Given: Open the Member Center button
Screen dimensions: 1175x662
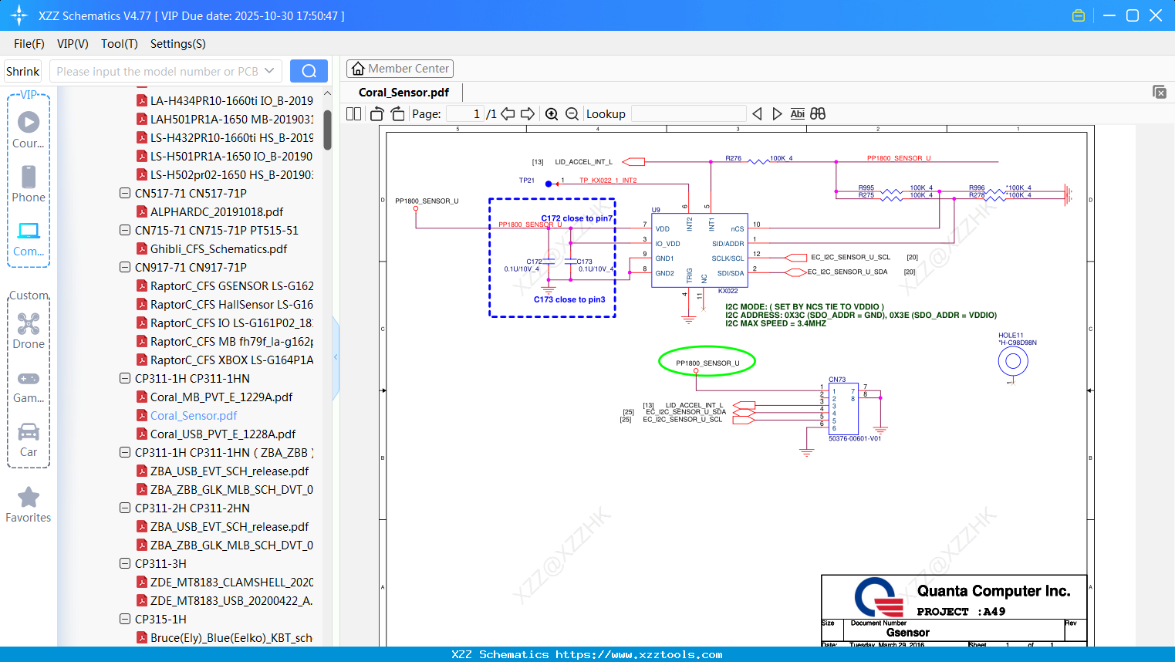Looking at the screenshot, I should tap(400, 69).
